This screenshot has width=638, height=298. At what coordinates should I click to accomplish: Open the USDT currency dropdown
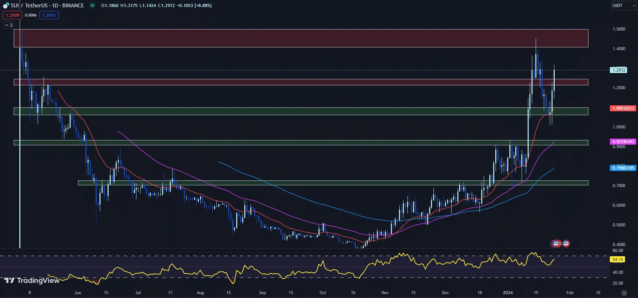624,6
